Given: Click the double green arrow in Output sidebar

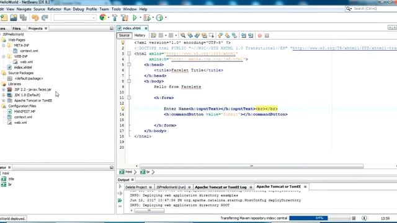Looking at the screenshot, I should point(120,200).
